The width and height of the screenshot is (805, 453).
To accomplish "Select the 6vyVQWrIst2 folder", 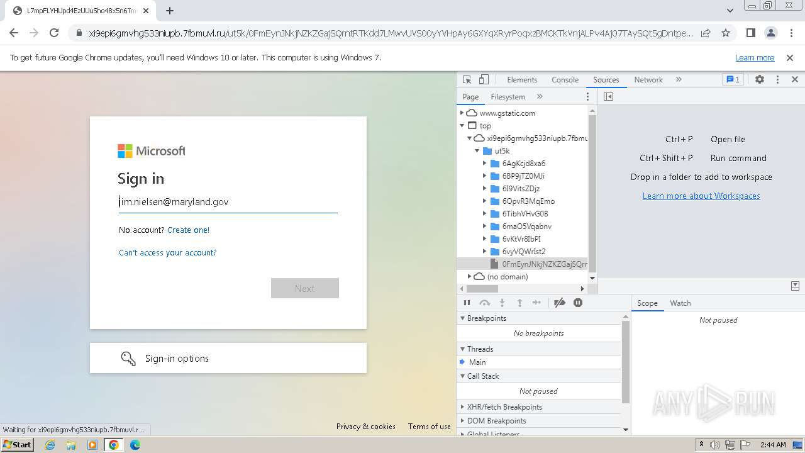I will pos(523,252).
